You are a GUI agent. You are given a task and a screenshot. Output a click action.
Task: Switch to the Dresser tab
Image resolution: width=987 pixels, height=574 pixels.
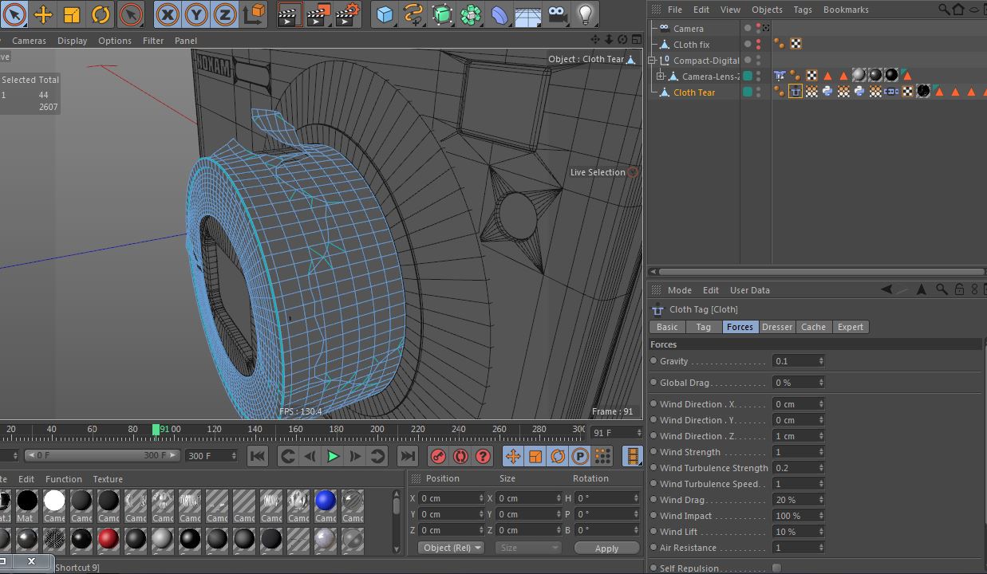click(776, 327)
